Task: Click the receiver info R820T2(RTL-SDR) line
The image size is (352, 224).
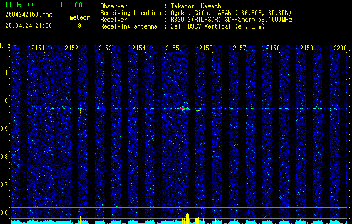Action: pyautogui.click(x=231, y=20)
